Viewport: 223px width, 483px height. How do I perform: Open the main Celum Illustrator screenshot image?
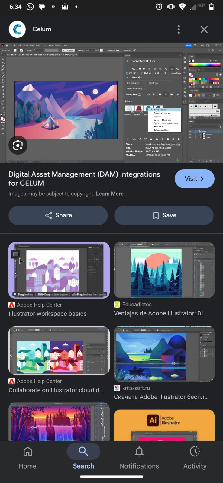tap(111, 103)
